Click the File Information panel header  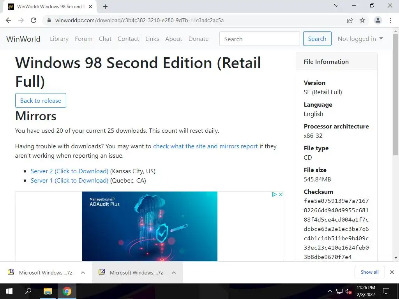[x=336, y=62]
